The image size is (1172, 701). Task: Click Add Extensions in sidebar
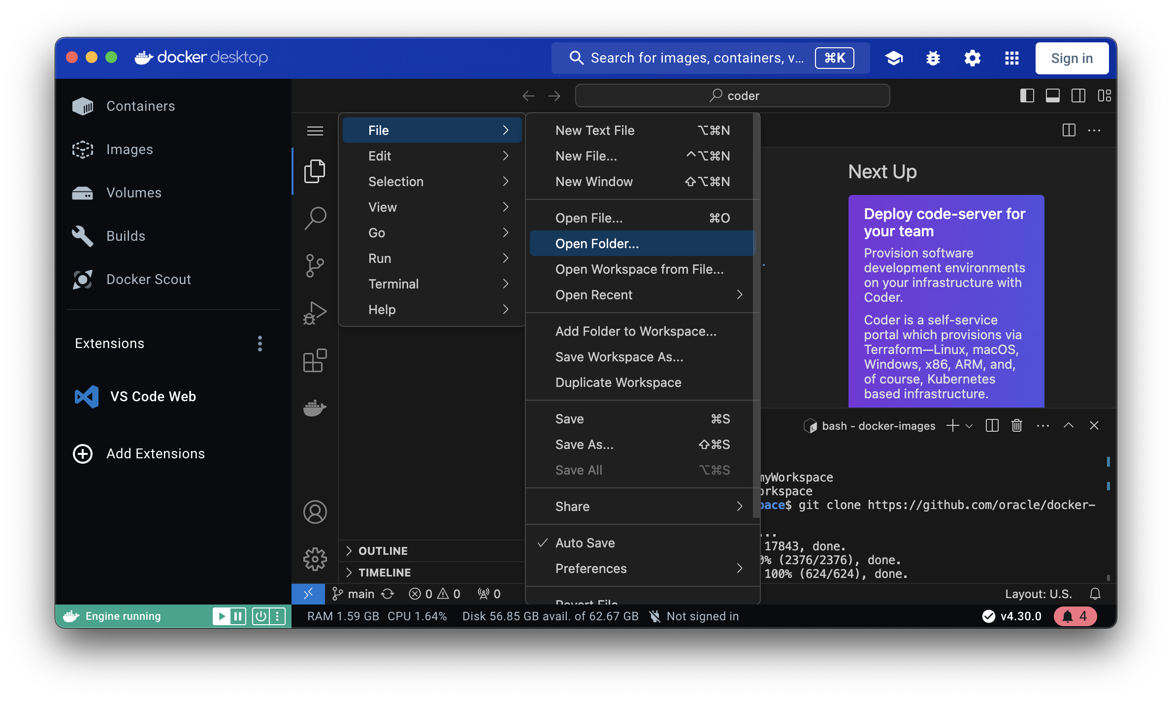click(x=155, y=453)
